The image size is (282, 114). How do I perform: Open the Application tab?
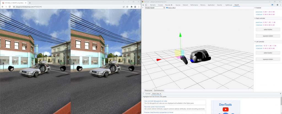(x=211, y=5)
